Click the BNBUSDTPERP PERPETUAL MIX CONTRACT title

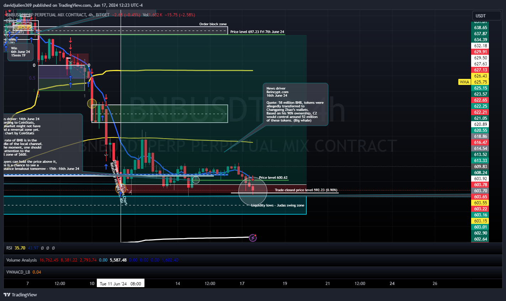click(46, 15)
